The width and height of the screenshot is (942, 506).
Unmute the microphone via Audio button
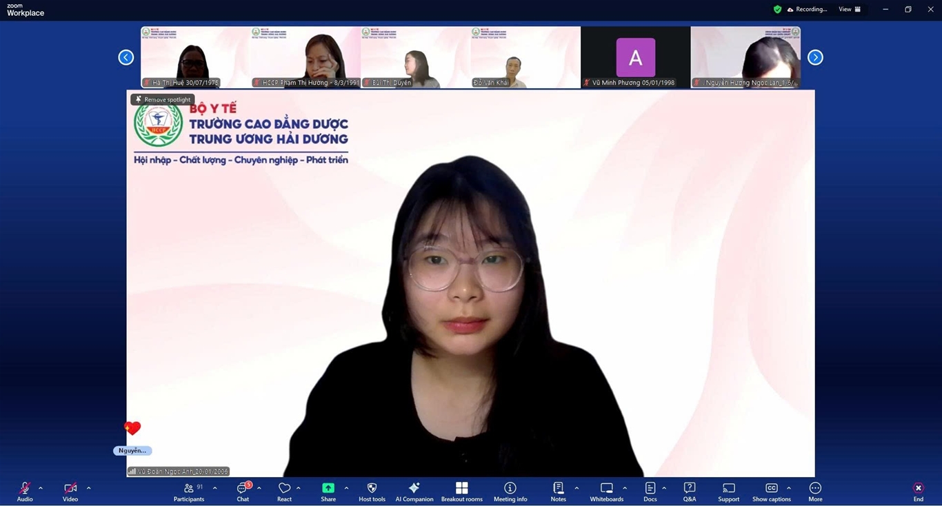(x=25, y=492)
